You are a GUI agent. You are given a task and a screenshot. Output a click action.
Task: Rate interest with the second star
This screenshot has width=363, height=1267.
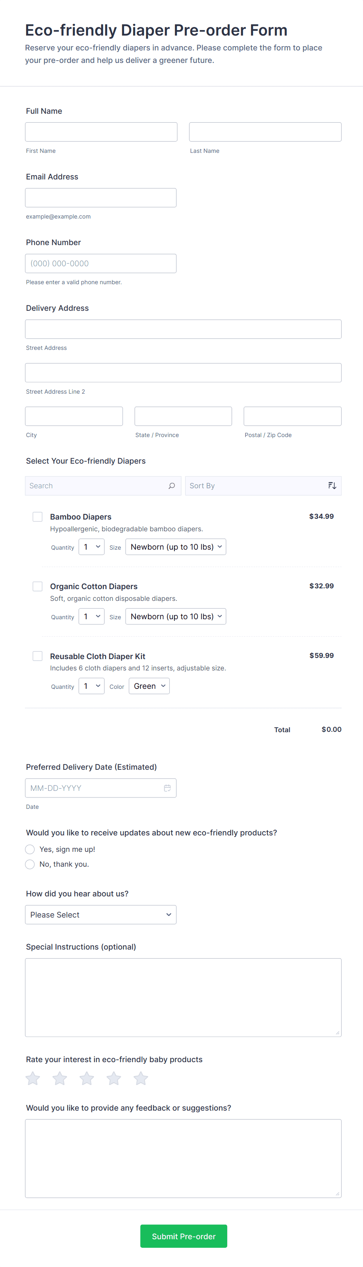pyautogui.click(x=60, y=1079)
